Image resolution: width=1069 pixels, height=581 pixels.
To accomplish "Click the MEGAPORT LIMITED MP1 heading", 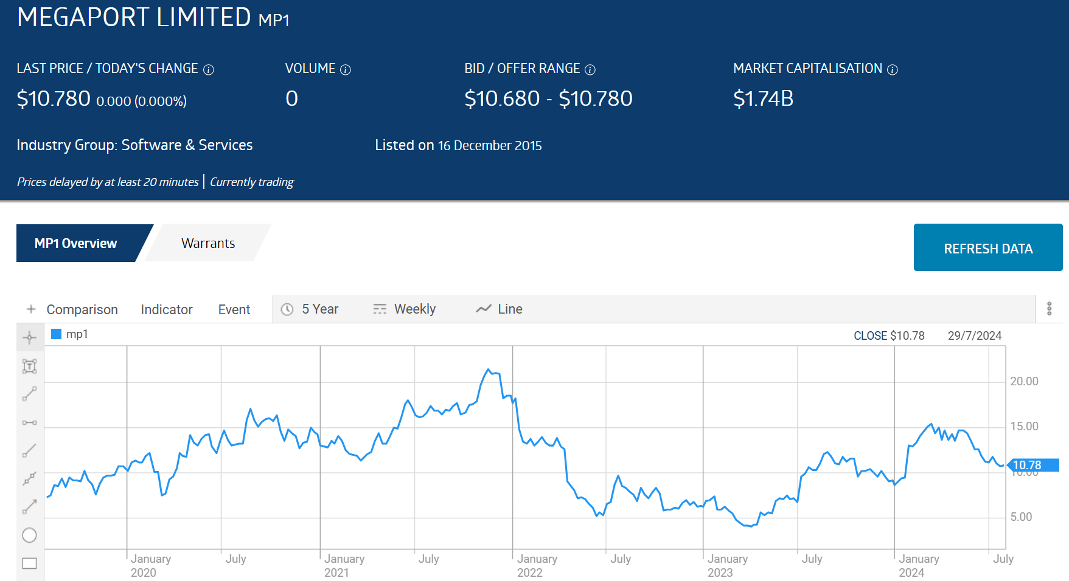I will (x=153, y=17).
